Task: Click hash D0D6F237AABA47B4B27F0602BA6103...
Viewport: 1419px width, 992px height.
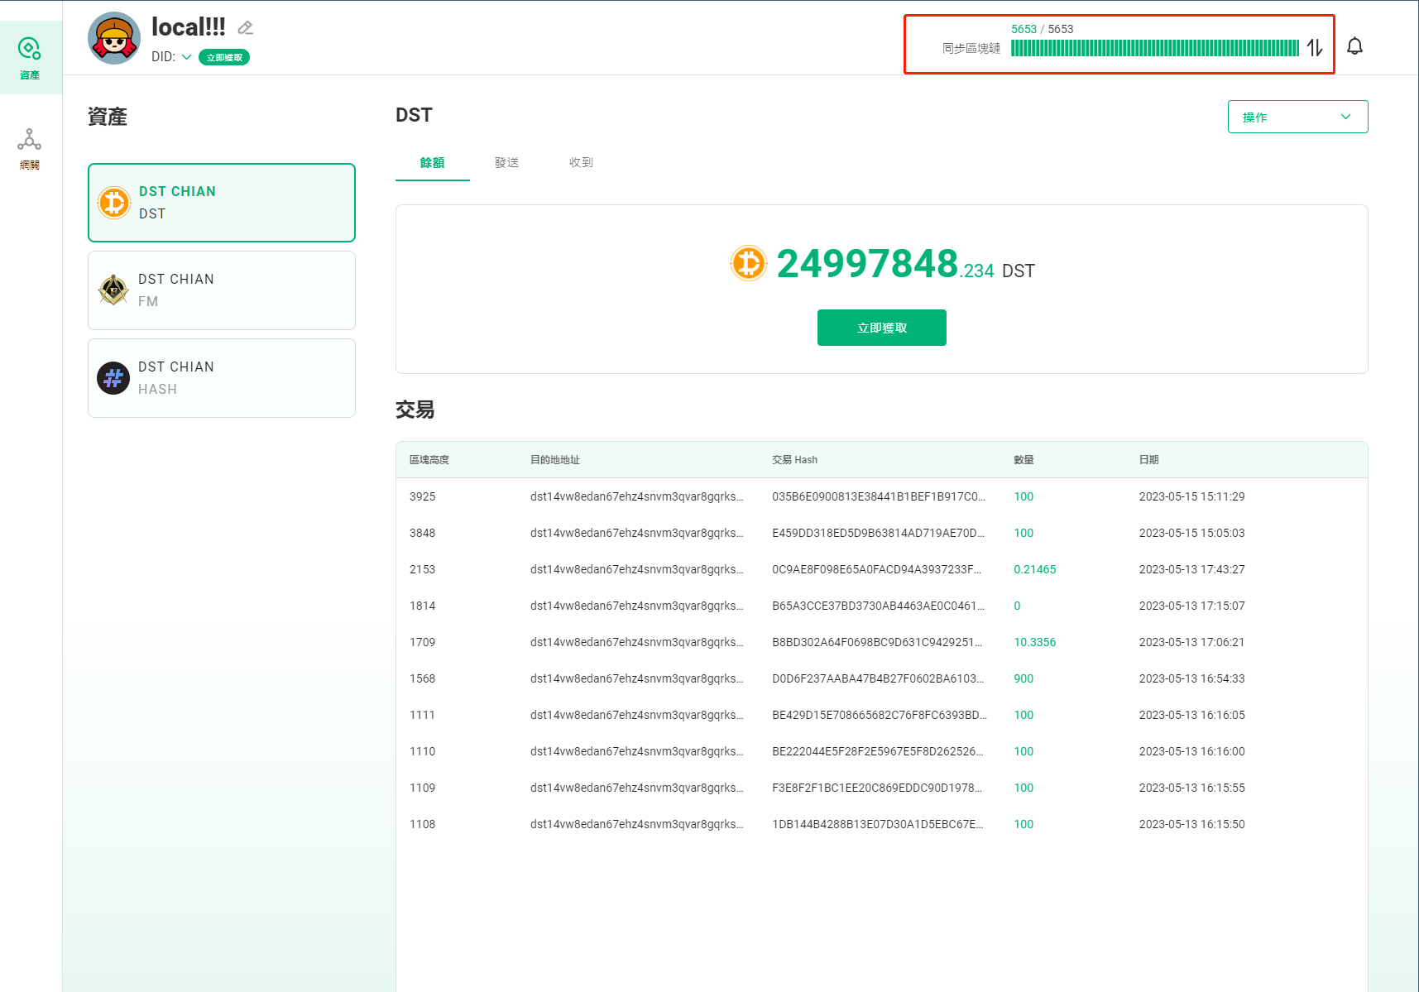Action: point(879,678)
